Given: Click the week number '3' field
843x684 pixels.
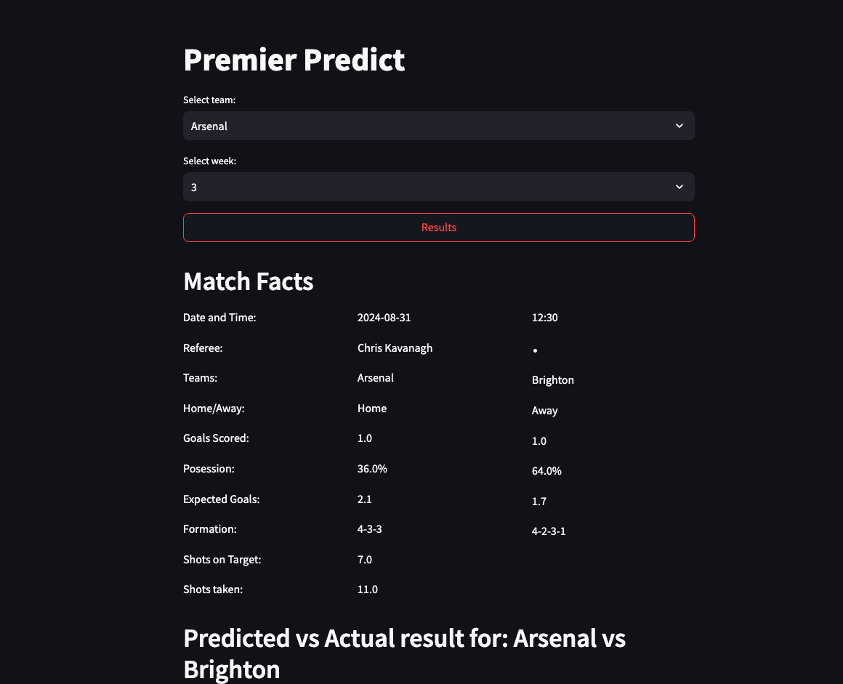Looking at the screenshot, I should 194,187.
